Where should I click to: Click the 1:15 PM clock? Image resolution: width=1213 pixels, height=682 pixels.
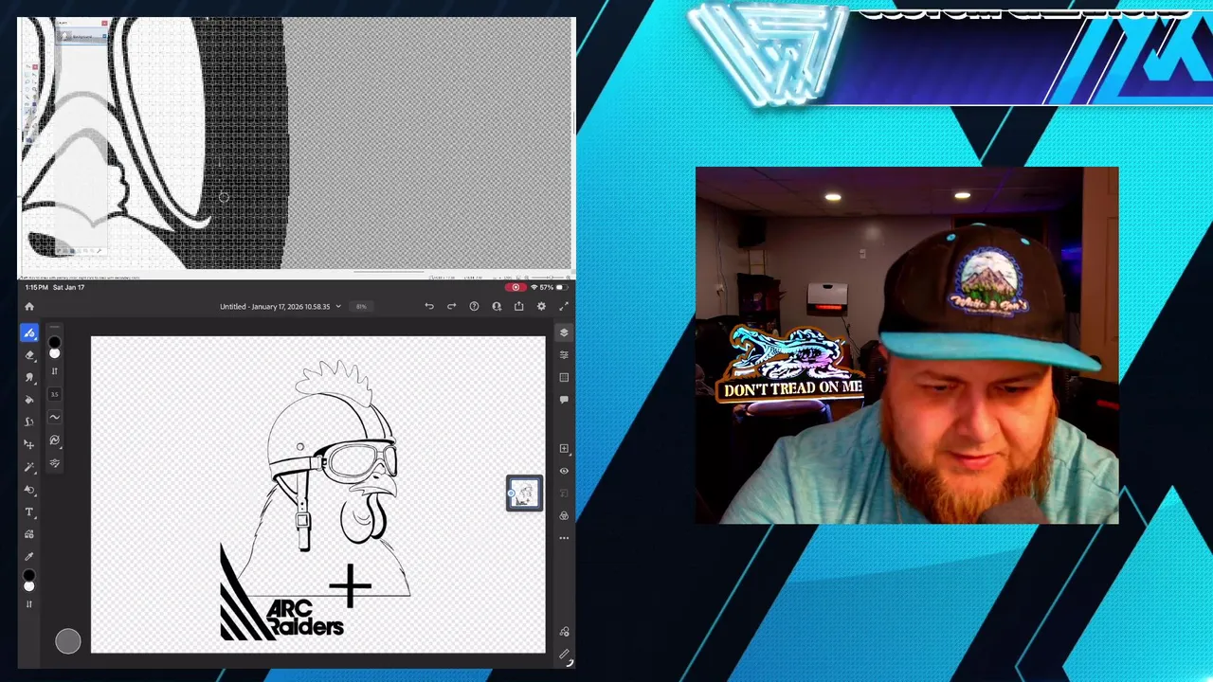tap(36, 287)
